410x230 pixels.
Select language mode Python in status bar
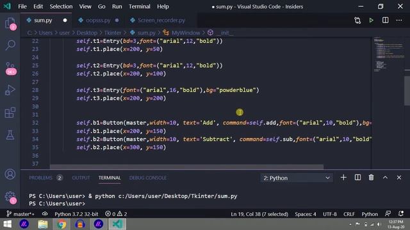pos(370,214)
